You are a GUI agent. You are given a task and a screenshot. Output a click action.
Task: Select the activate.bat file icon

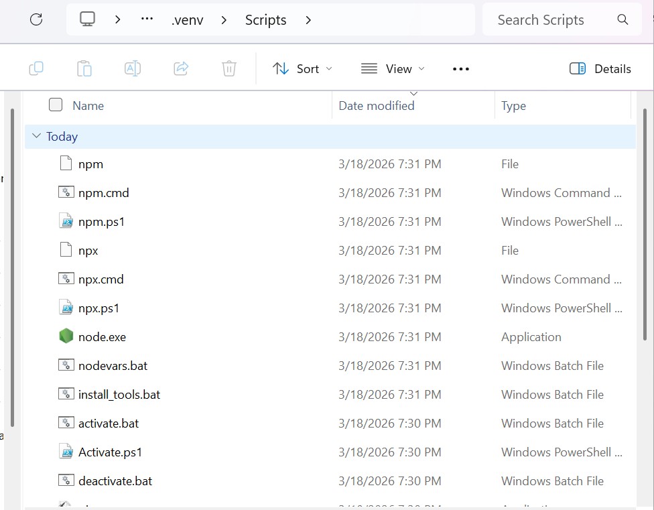[x=66, y=422]
